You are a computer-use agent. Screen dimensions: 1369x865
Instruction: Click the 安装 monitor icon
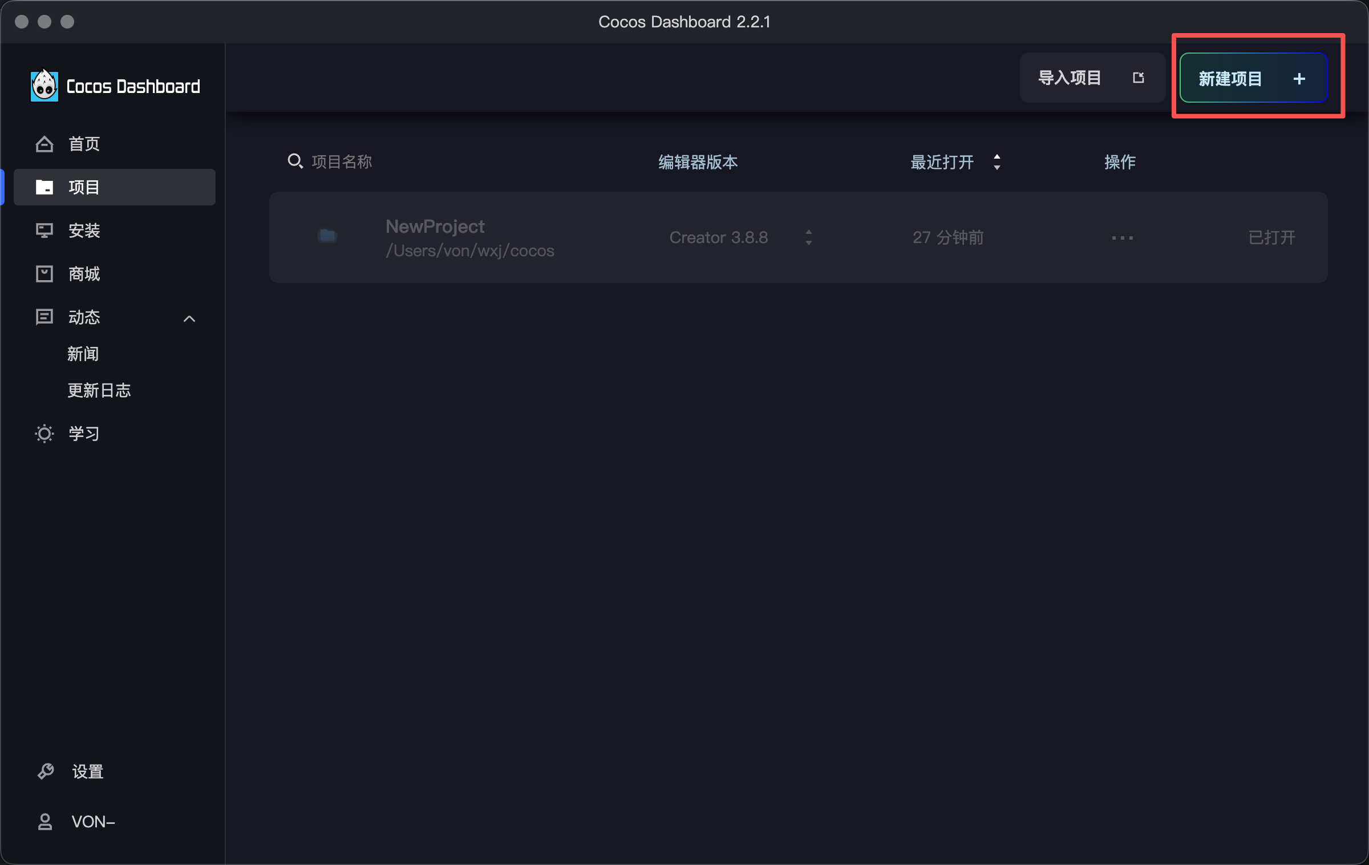pos(44,231)
